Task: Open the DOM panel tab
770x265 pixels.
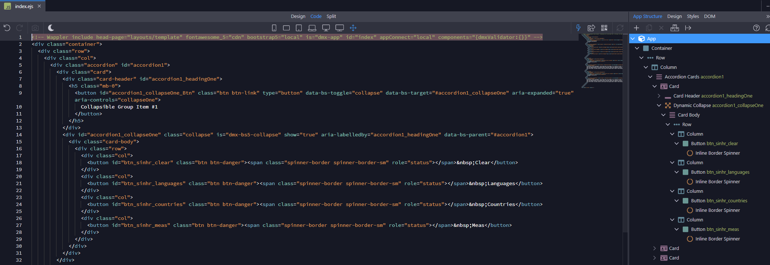Action: (x=710, y=16)
